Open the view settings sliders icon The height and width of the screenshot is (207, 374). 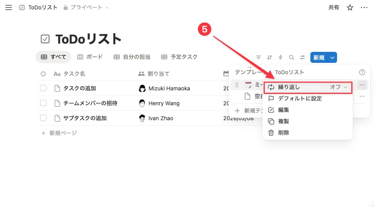click(x=302, y=57)
